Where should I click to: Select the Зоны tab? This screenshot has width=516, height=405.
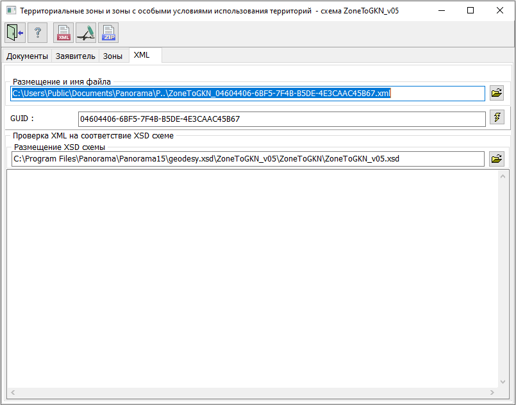tap(113, 56)
